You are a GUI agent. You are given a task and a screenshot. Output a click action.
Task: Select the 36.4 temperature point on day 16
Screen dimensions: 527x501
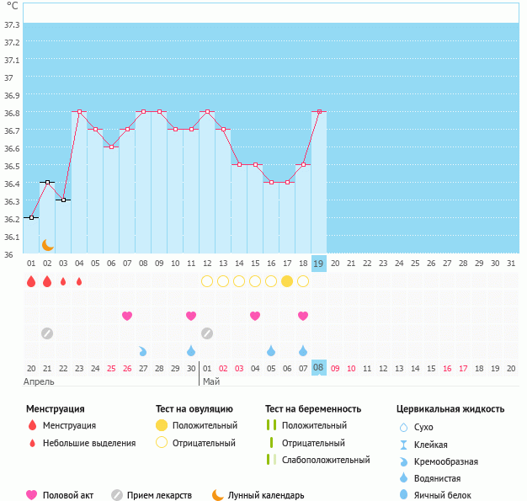coord(271,182)
